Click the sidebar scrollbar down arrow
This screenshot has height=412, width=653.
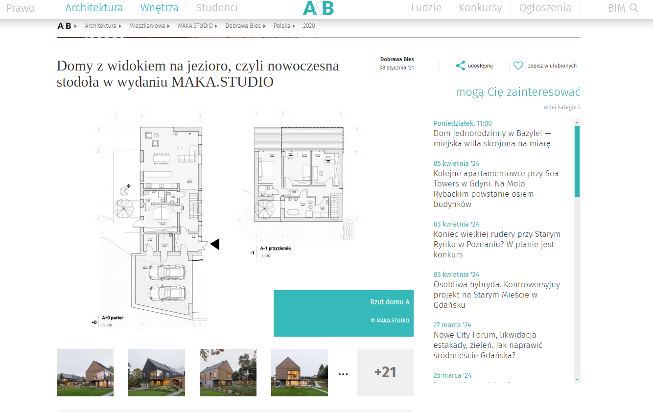click(x=577, y=379)
